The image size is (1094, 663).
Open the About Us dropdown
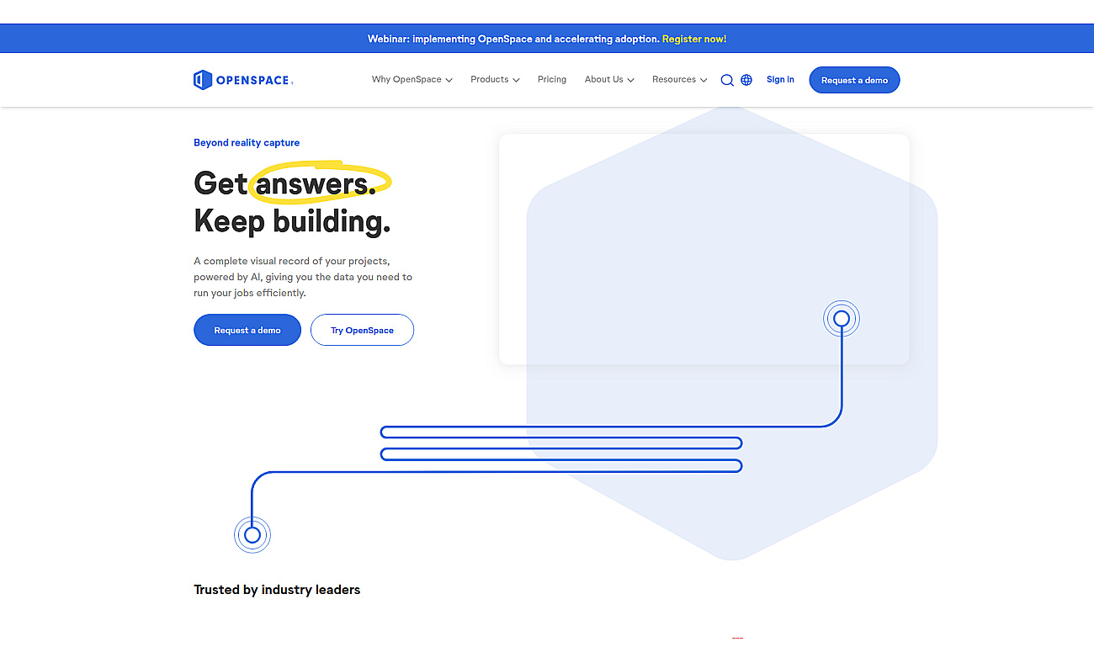pyautogui.click(x=609, y=80)
